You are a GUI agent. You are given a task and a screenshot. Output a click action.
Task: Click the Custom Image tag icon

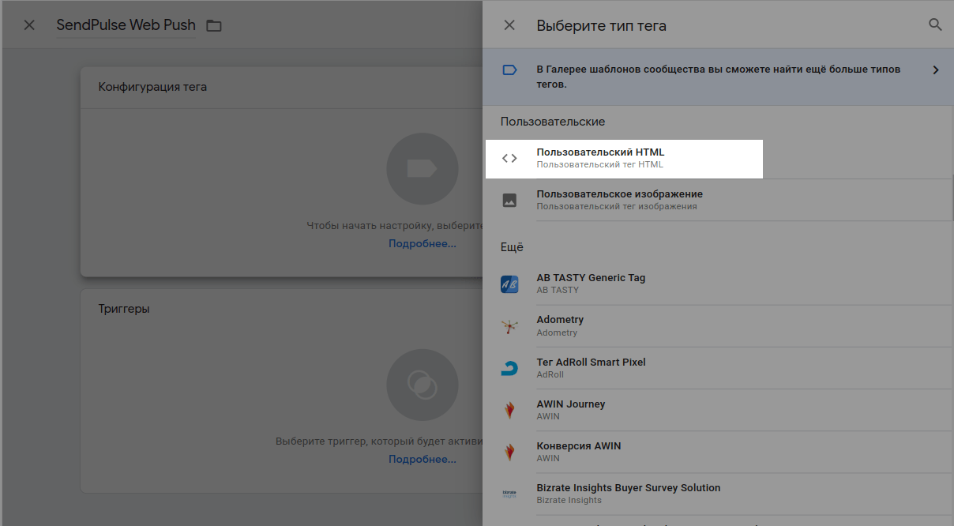(509, 201)
